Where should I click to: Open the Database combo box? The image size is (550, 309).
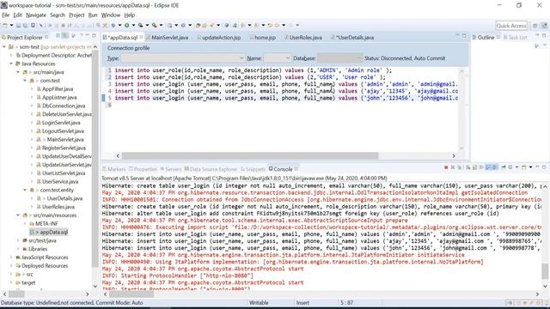pyautogui.click(x=339, y=58)
